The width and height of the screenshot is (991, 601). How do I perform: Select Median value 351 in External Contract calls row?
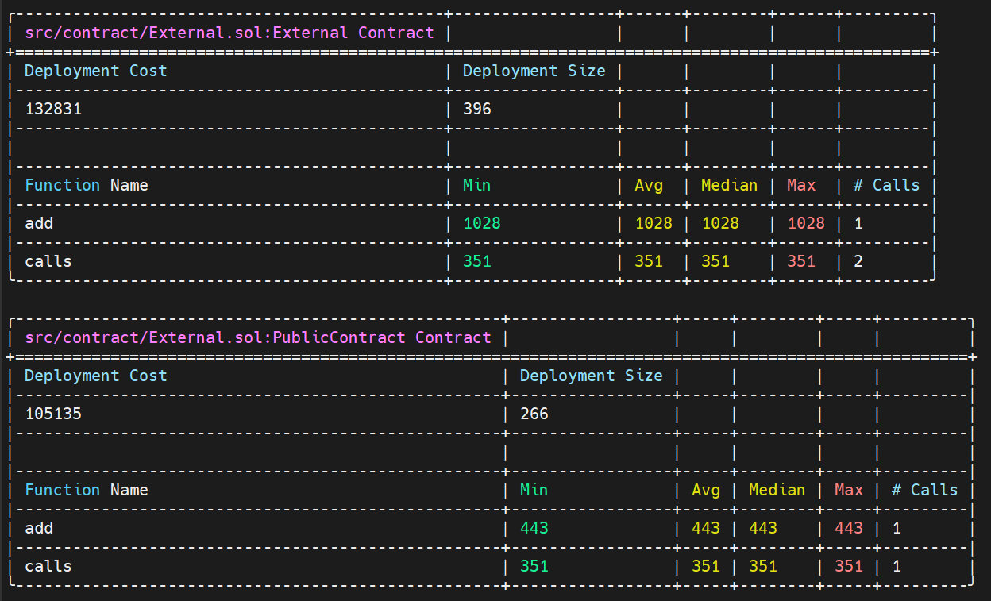click(715, 261)
